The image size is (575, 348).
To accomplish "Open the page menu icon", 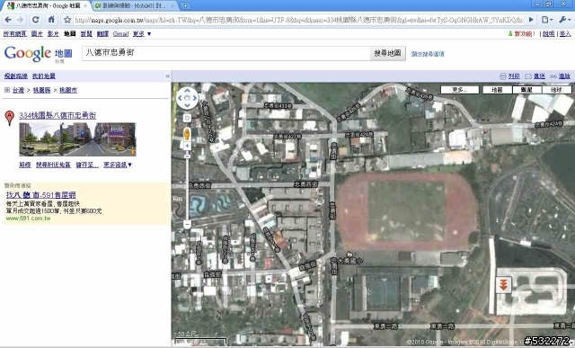I will pyautogui.click(x=547, y=20).
